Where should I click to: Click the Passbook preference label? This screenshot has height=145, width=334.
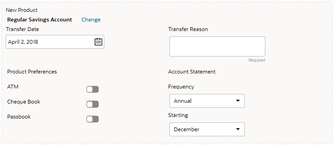pos(19,117)
